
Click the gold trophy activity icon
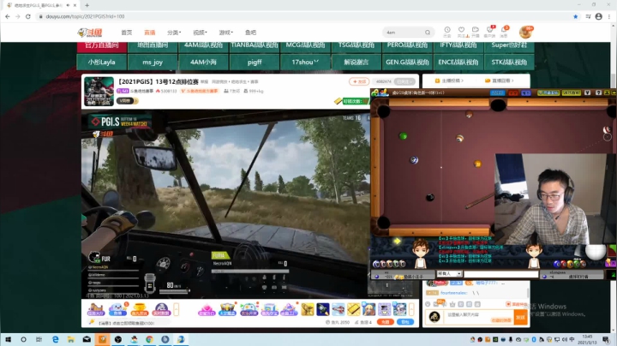pos(140,309)
